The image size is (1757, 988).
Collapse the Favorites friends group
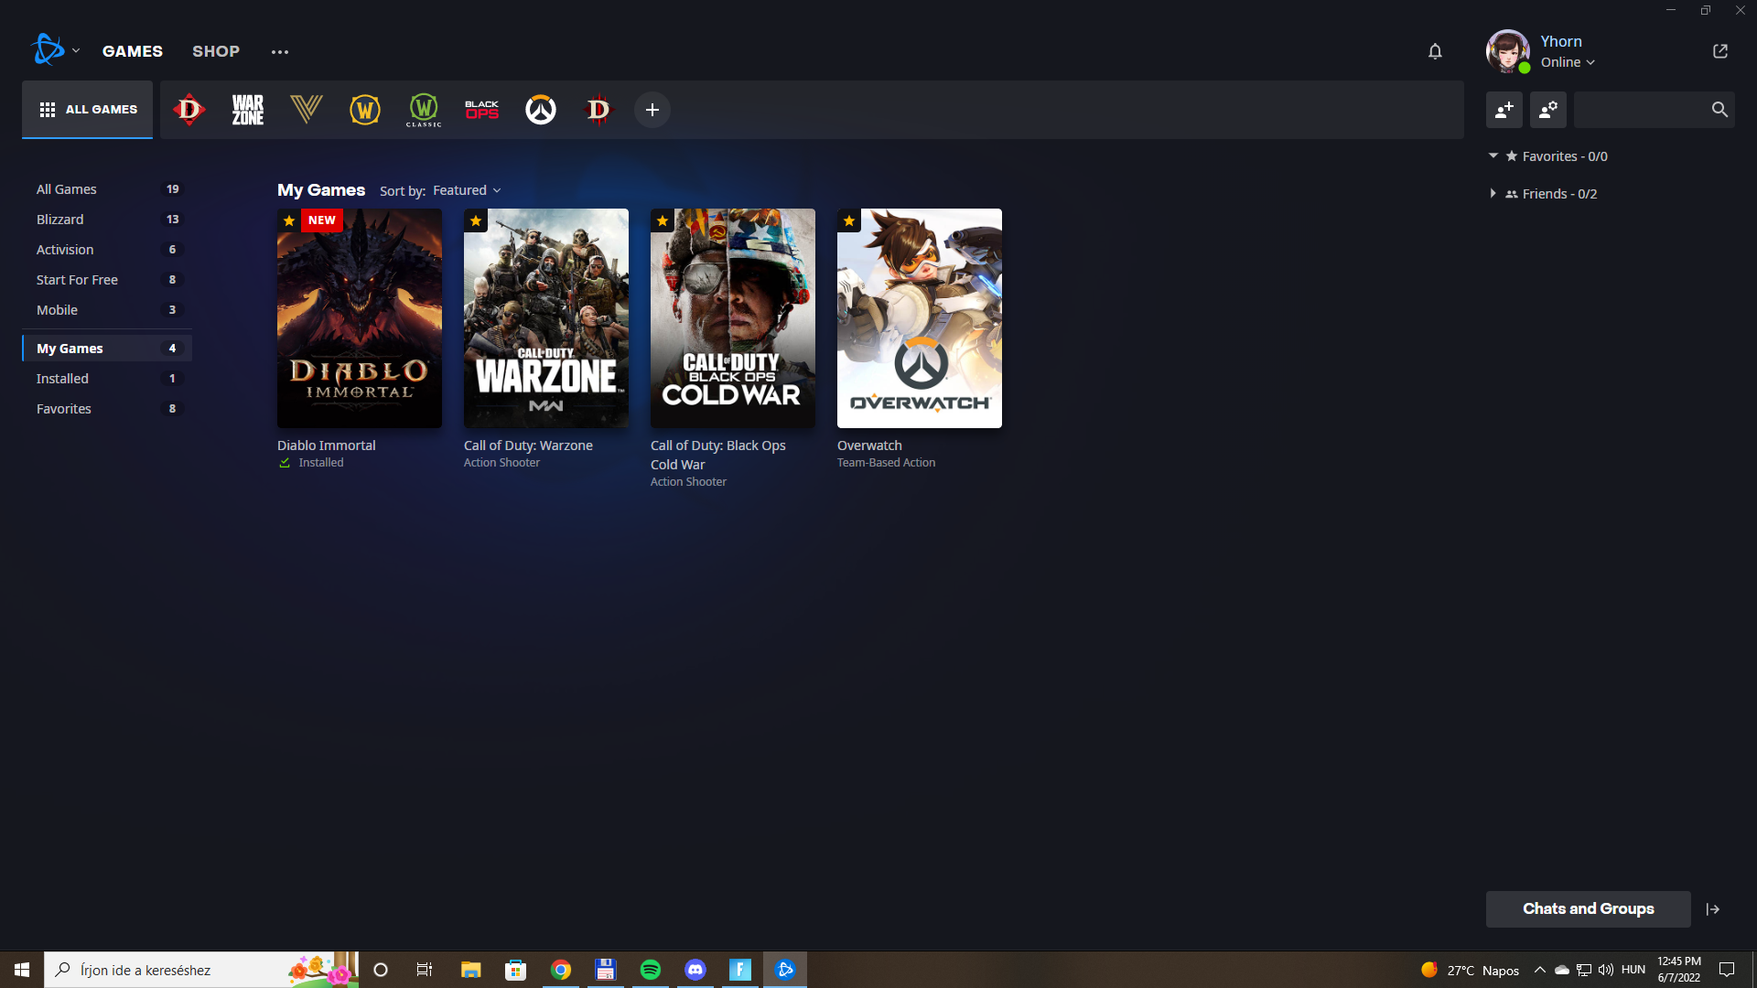point(1493,156)
